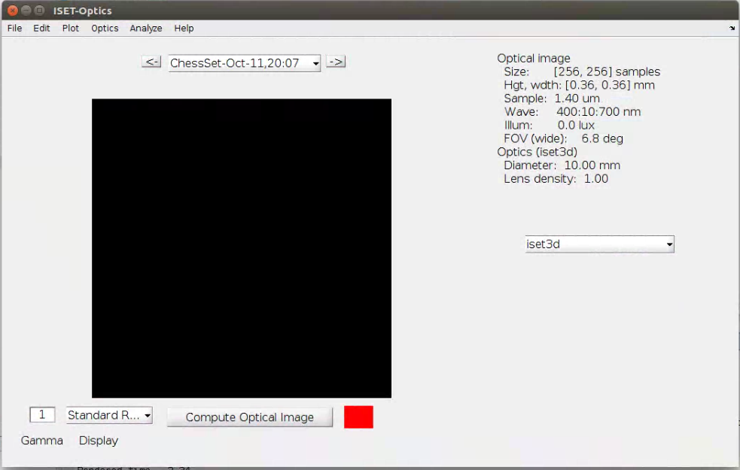Screen dimensions: 740x470
Task: Click the red display color swatch
Action: tap(358, 417)
